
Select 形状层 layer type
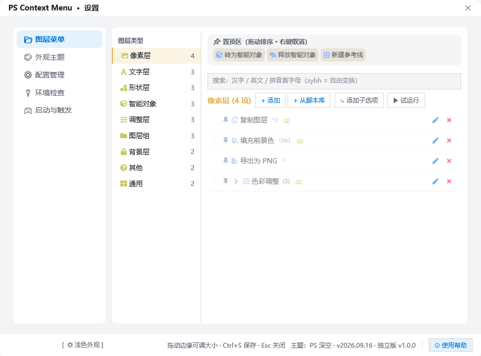click(156, 87)
